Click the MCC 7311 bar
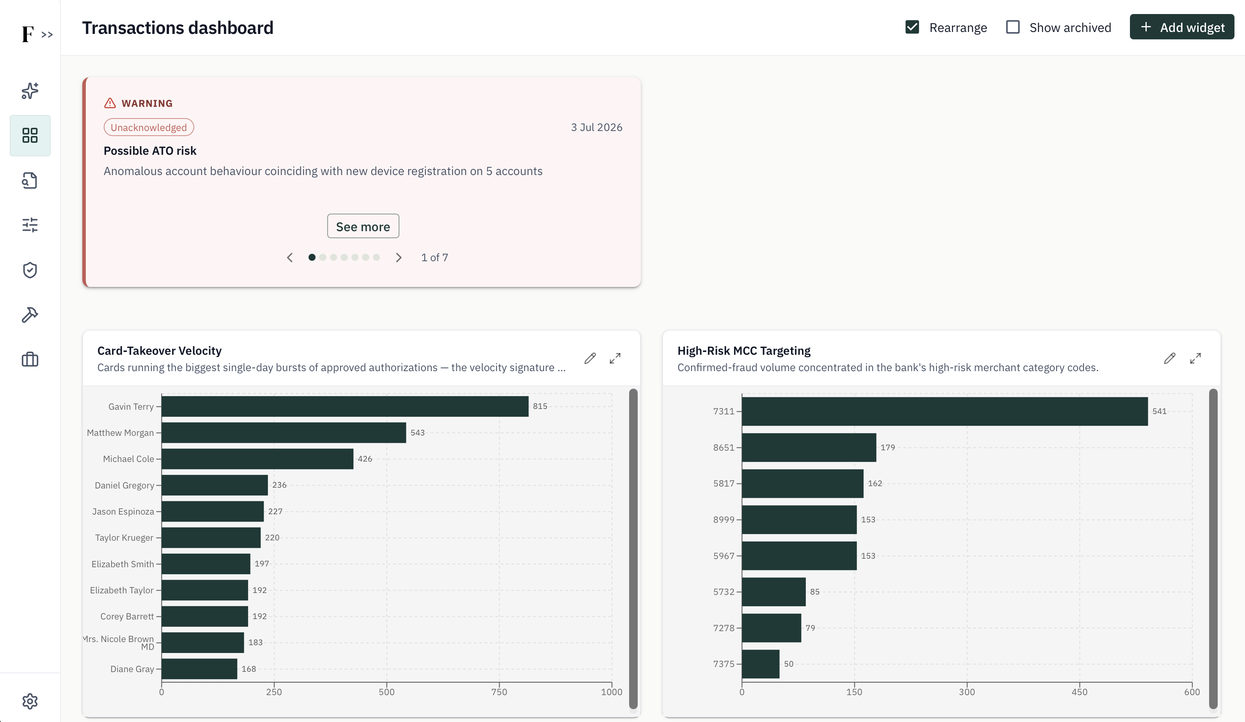Screen dimensions: 1245x722 (x=945, y=411)
